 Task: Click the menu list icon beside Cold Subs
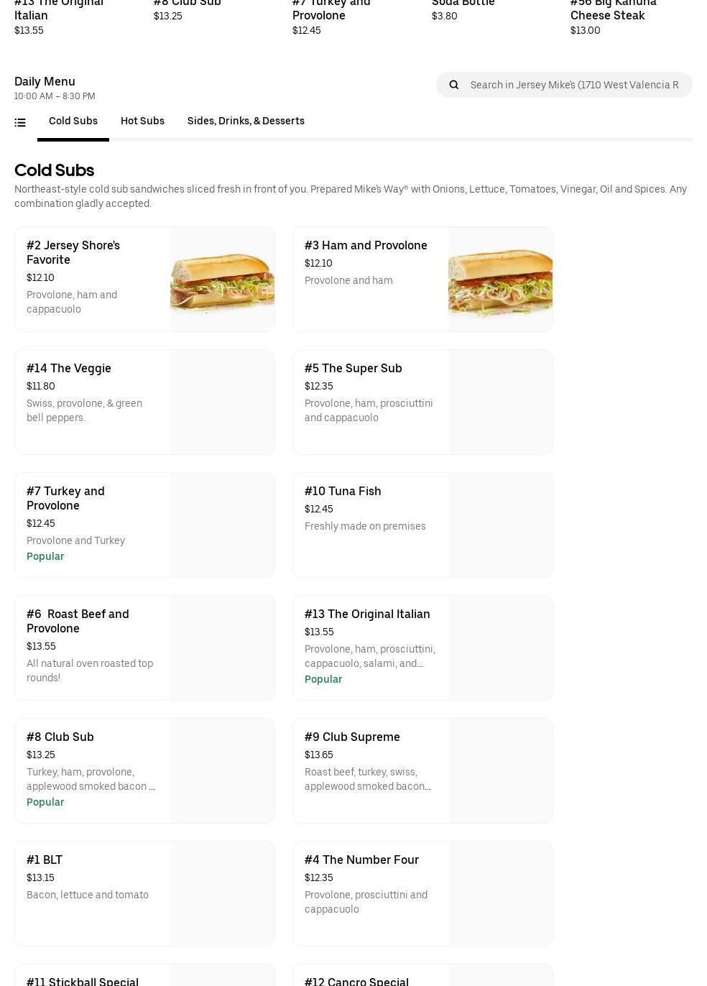pos(20,123)
